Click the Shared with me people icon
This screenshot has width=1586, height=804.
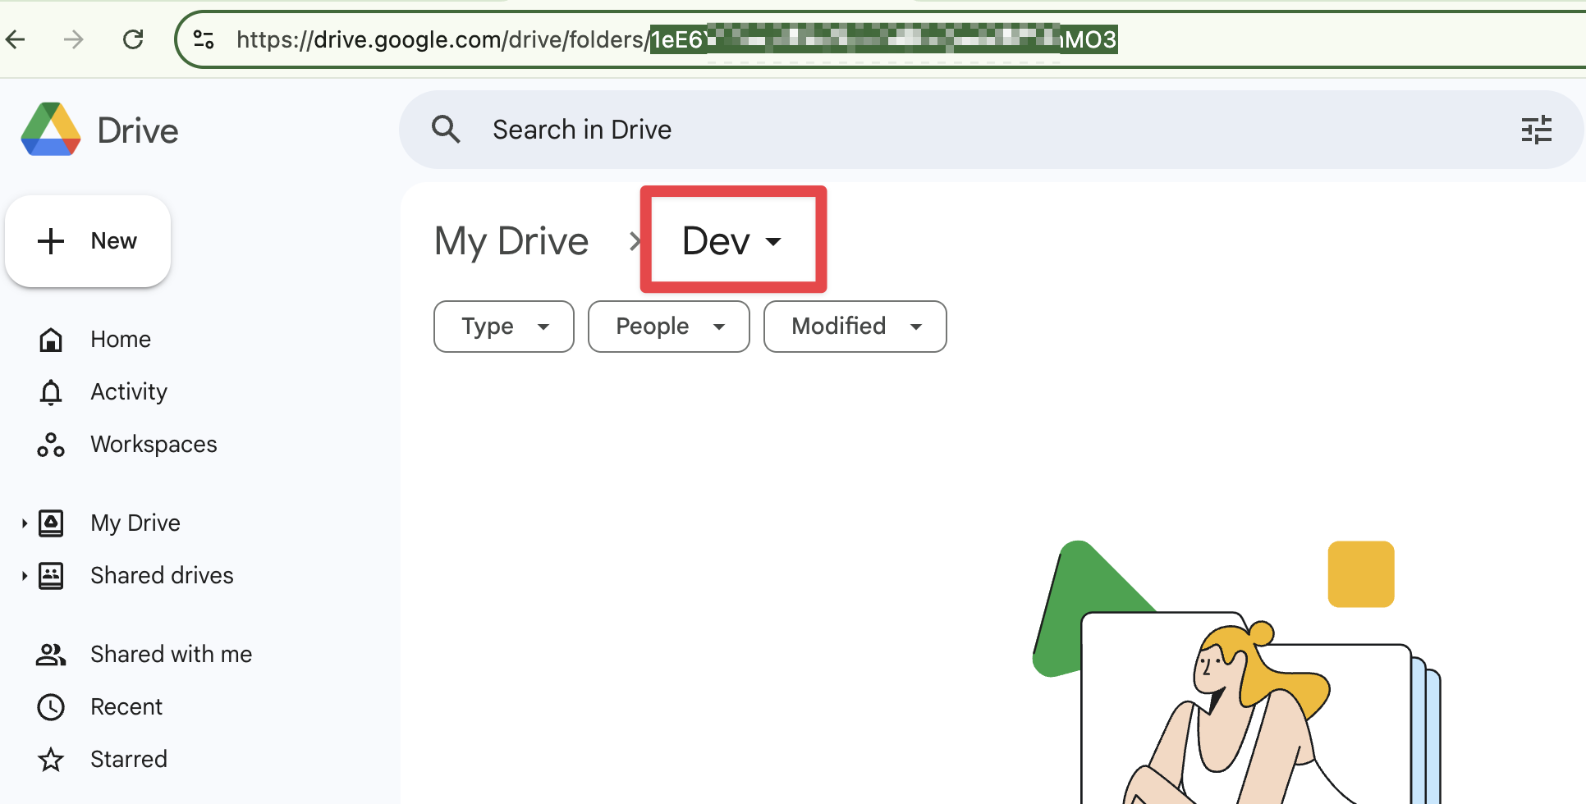[51, 654]
